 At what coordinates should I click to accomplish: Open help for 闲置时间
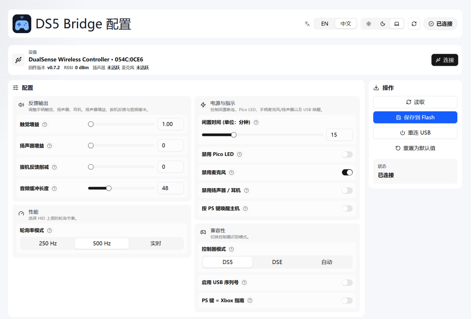point(256,122)
